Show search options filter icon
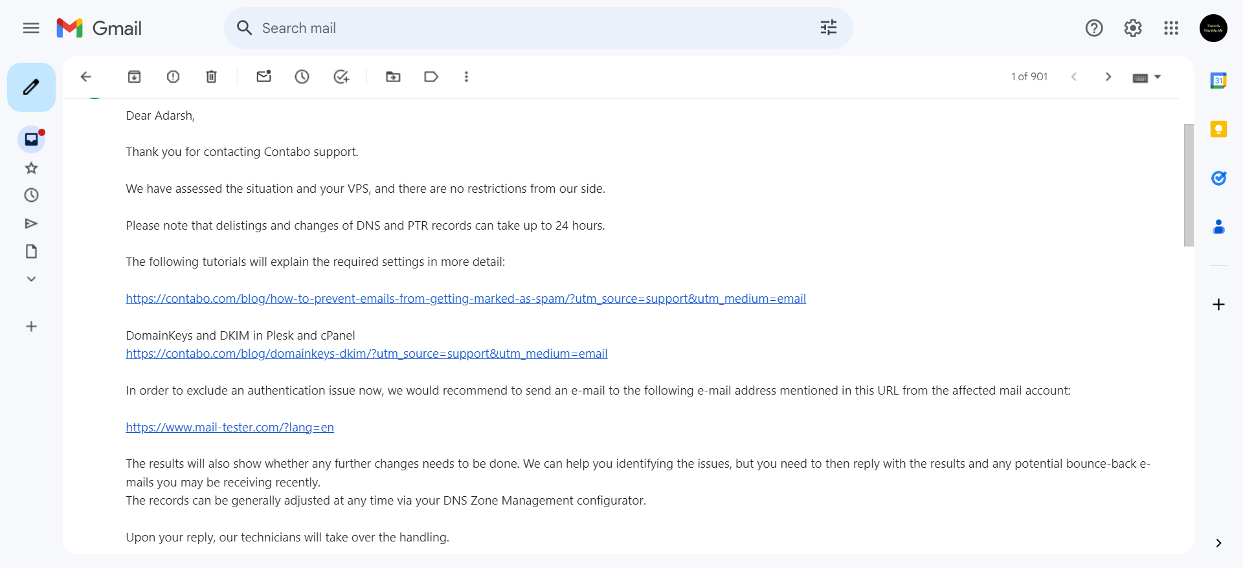Viewport: 1243px width, 568px height. point(828,28)
